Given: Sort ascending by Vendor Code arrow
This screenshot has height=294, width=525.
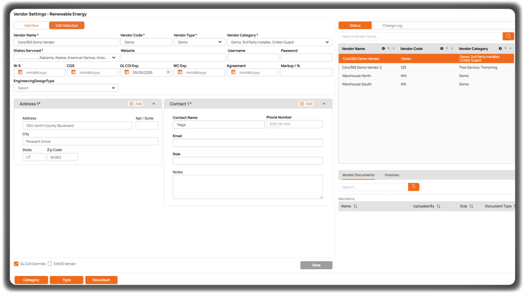Looking at the screenshot, I should 447,49.
